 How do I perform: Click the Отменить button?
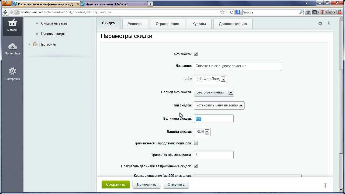[x=176, y=185]
